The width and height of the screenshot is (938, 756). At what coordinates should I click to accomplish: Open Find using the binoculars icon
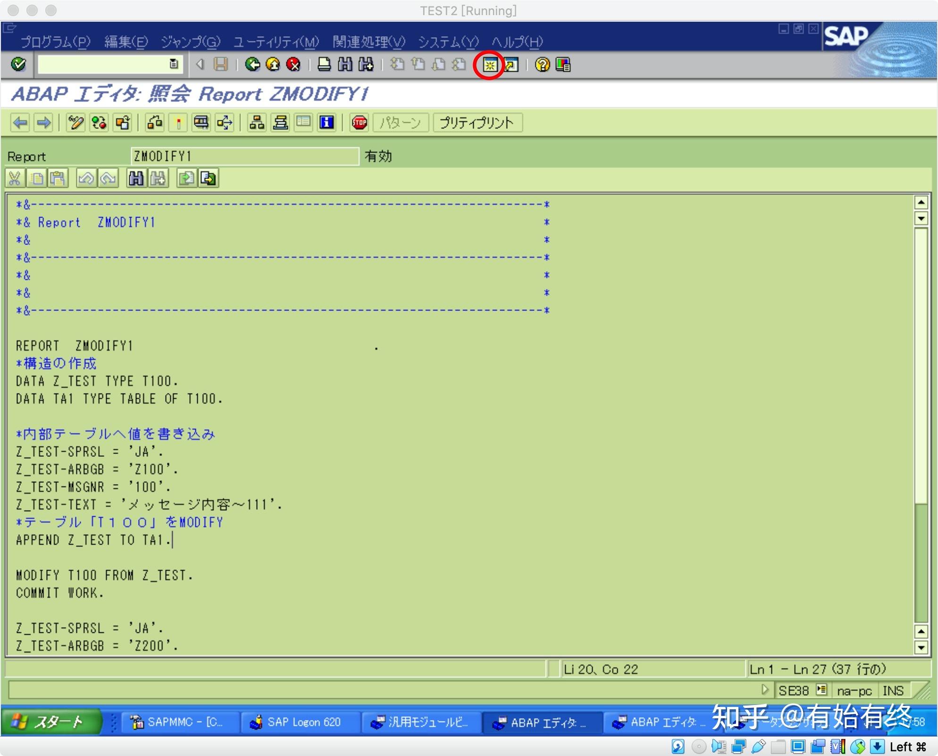[345, 65]
